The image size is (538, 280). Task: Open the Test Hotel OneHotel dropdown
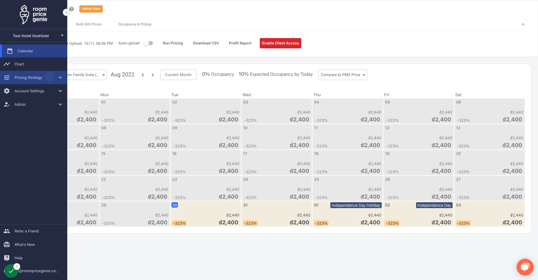[x=34, y=36]
